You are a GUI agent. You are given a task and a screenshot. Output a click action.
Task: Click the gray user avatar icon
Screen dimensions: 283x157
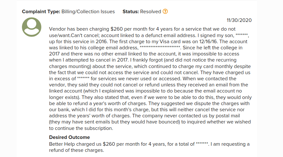[x=32, y=27]
